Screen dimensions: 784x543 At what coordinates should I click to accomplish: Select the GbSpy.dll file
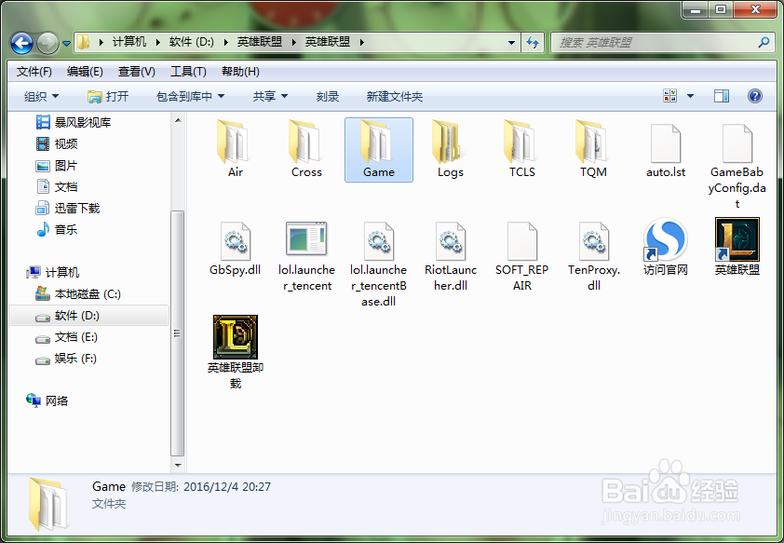pyautogui.click(x=235, y=248)
